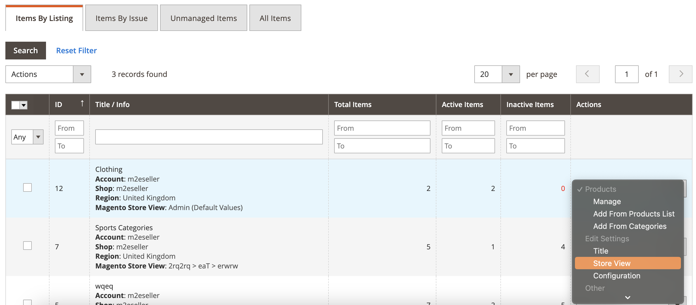Check the Clothing listing row

tap(27, 187)
